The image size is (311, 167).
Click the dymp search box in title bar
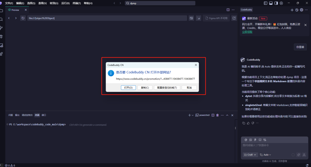point(160,3)
